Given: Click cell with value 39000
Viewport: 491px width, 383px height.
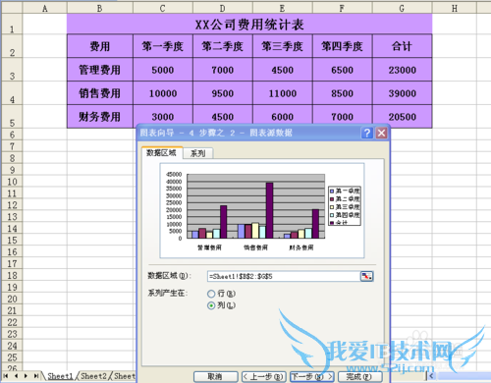Looking at the screenshot, I should click(x=402, y=93).
